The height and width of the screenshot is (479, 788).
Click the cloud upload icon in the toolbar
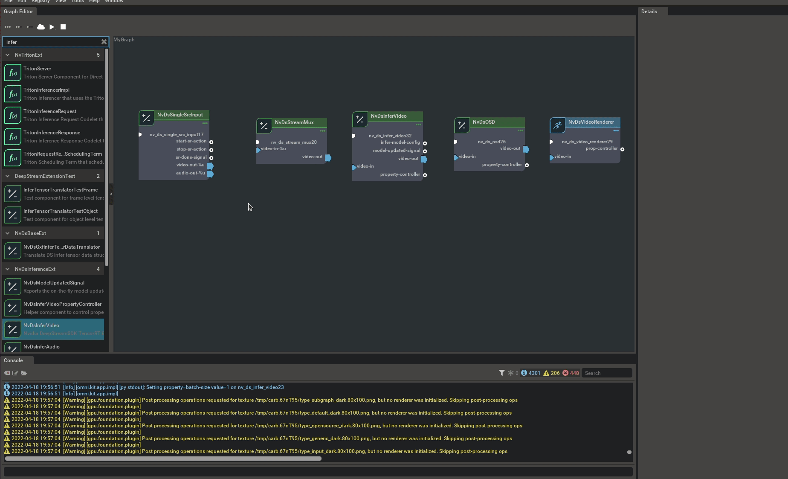tap(41, 27)
